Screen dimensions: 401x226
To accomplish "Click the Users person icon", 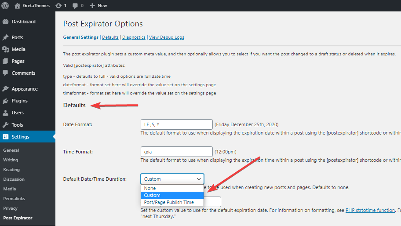I will tap(5, 113).
